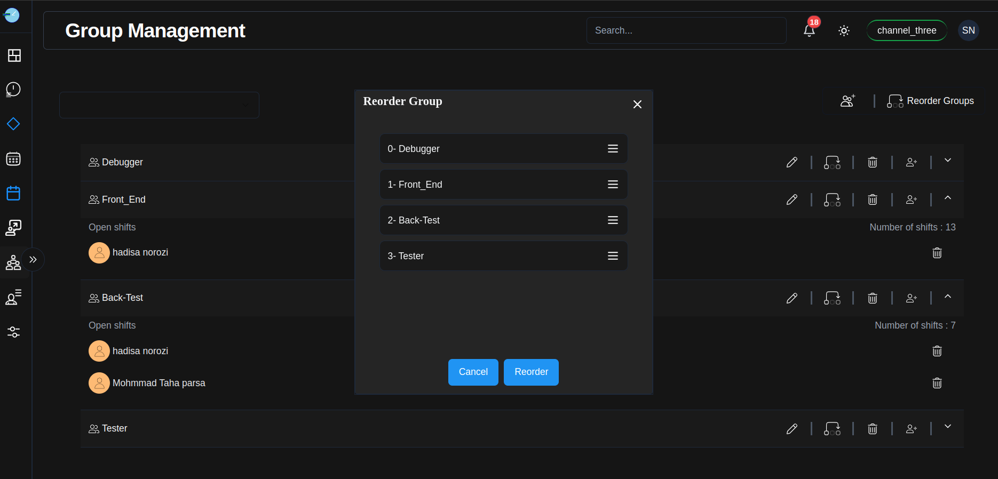Expand the sidebar with double-arrow button

point(33,260)
